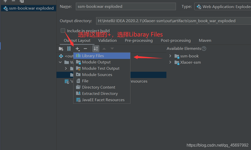Choose JavaEE Facet Resources menu item
This screenshot has height=150, width=251.
[x=102, y=100]
